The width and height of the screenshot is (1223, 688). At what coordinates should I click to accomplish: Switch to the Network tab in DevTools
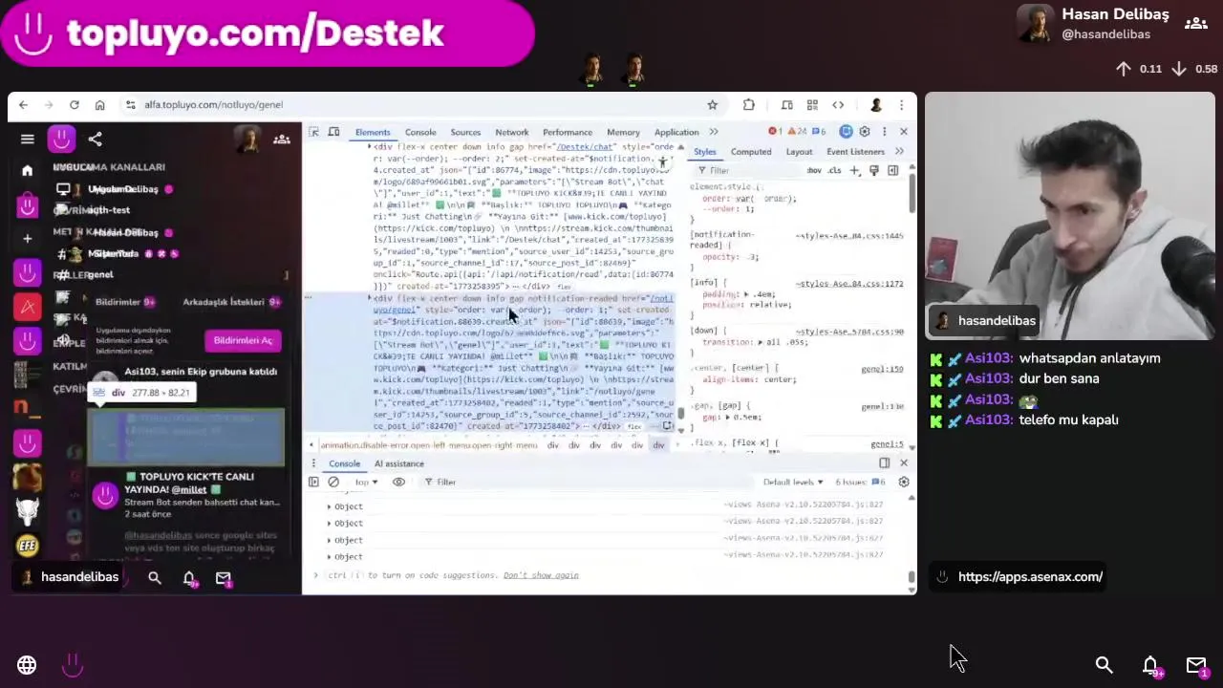511,132
